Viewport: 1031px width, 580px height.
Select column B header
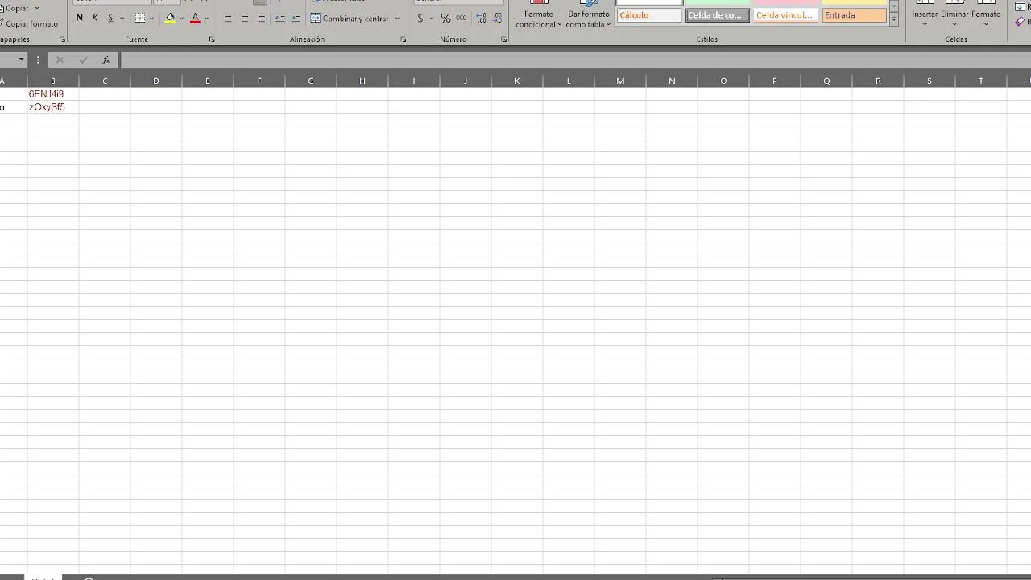click(x=53, y=81)
